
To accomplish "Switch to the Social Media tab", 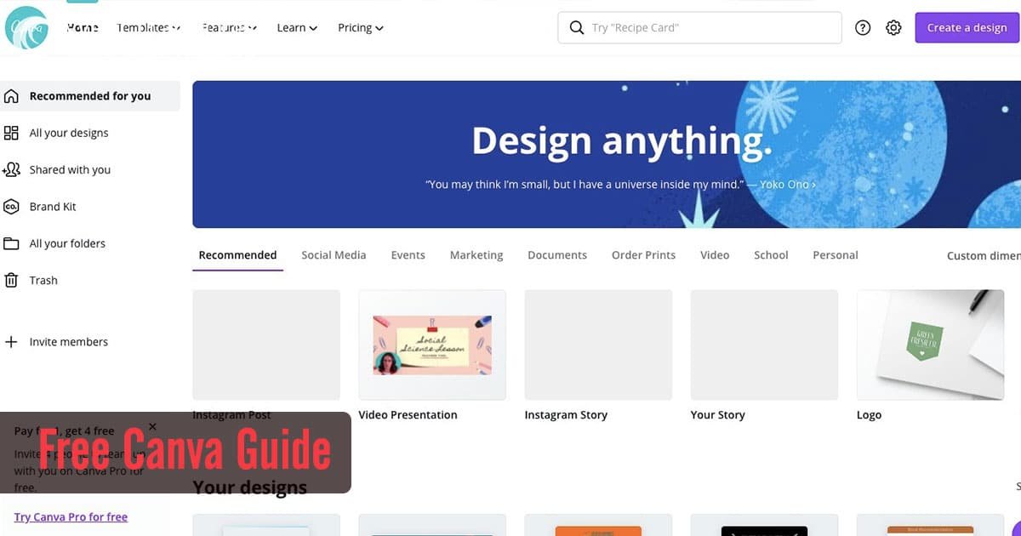I will coord(334,255).
